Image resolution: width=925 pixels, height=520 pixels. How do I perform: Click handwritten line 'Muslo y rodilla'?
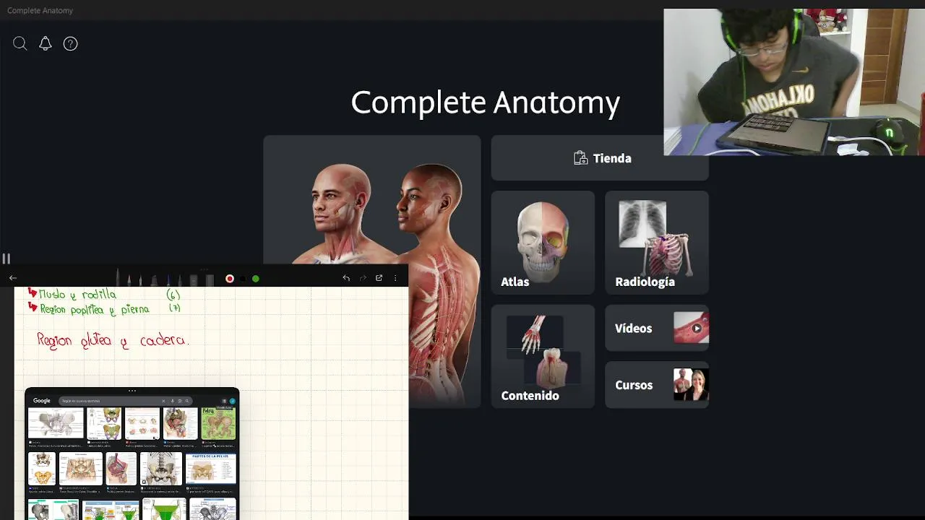(x=77, y=295)
